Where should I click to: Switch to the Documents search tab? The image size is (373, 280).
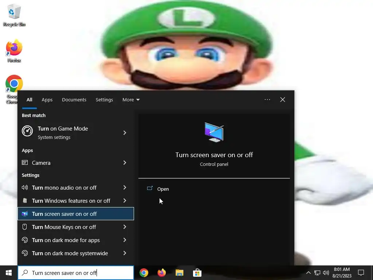click(74, 100)
